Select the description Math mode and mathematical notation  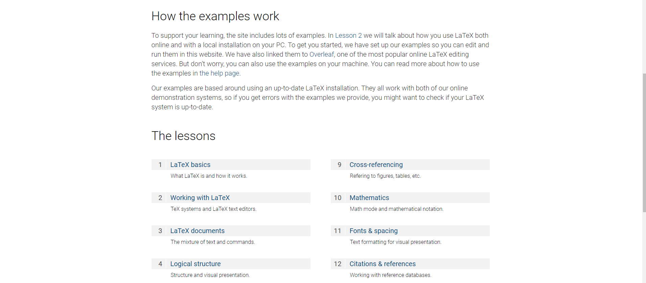coord(396,209)
